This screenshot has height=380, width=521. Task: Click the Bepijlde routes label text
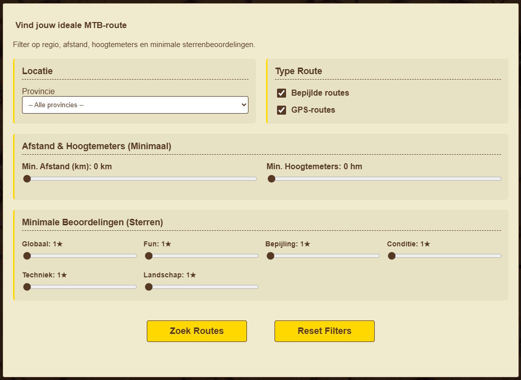pos(320,93)
